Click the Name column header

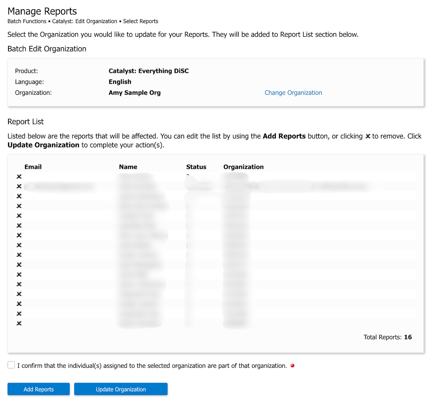pos(128,167)
